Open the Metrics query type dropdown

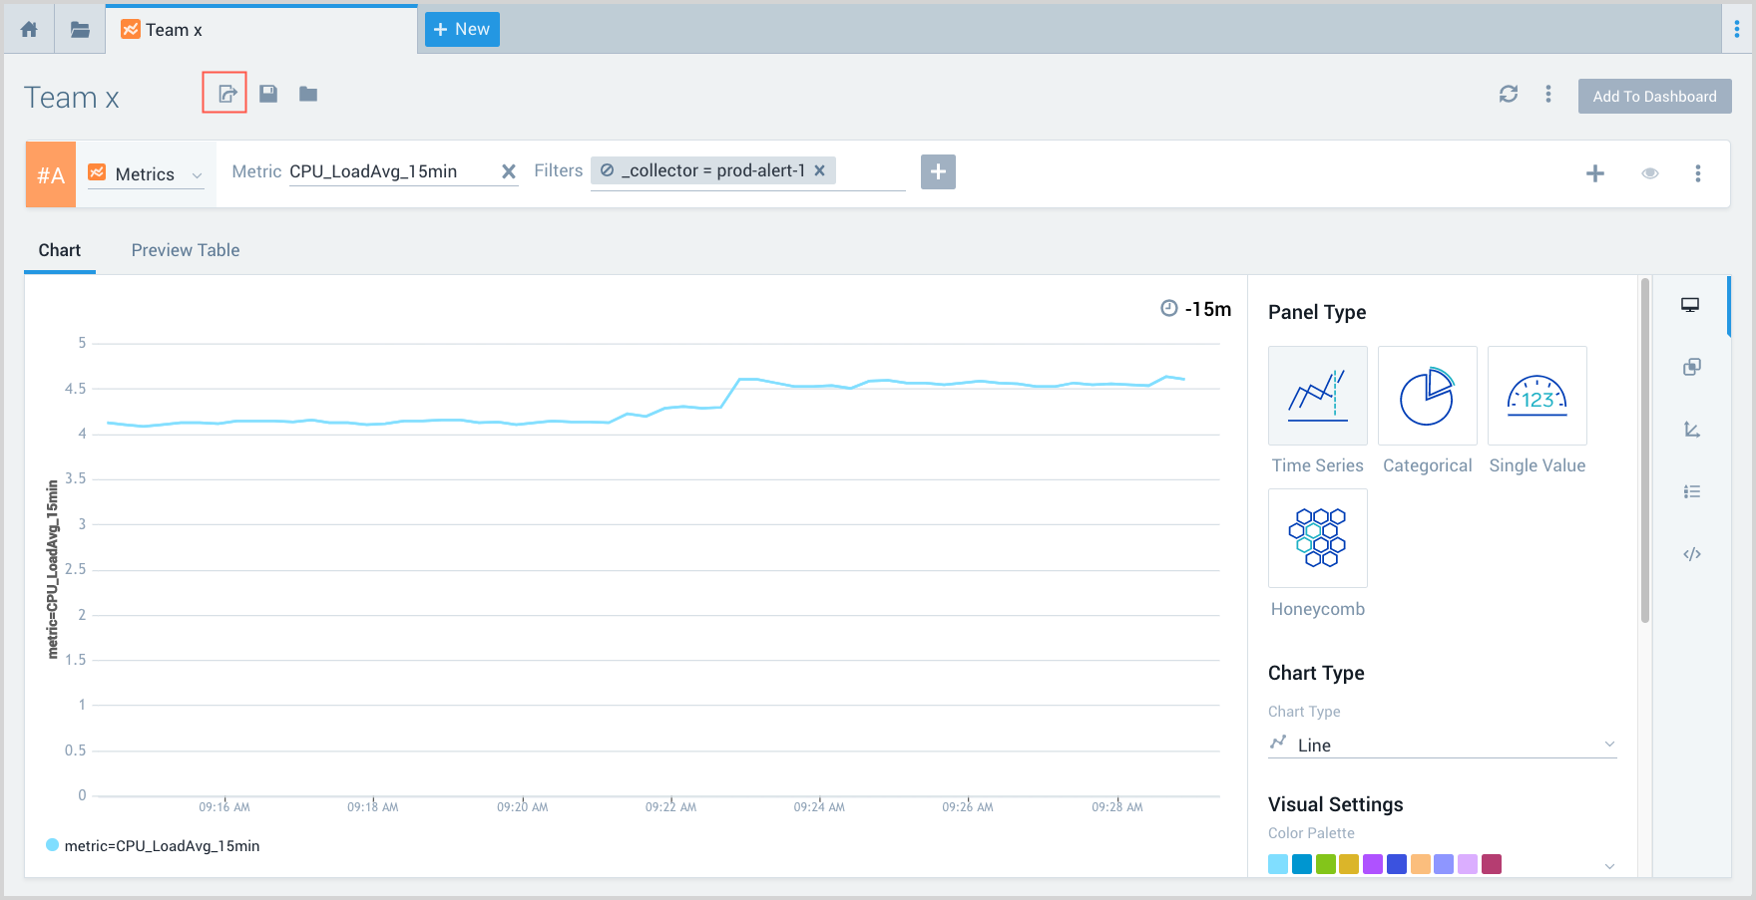[147, 174]
